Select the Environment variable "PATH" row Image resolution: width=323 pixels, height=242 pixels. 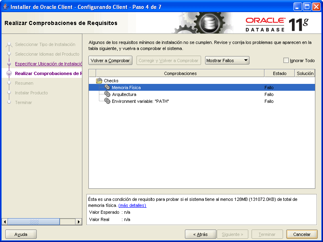coord(202,101)
